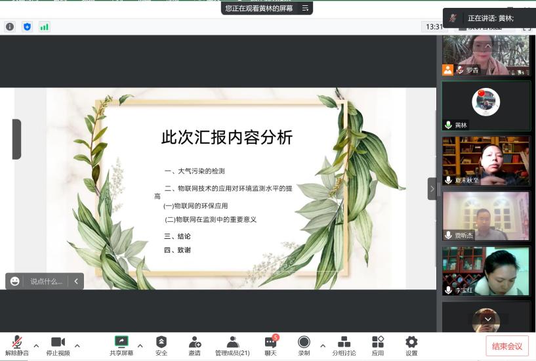Open the apps icon (应用)

click(378, 343)
